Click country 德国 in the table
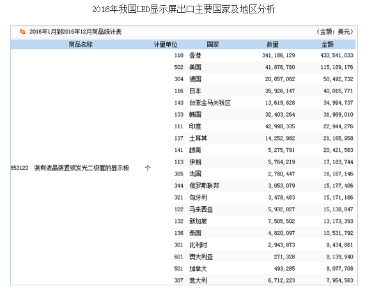Image resolution: width=381 pixels, height=293 pixels. tap(195, 79)
